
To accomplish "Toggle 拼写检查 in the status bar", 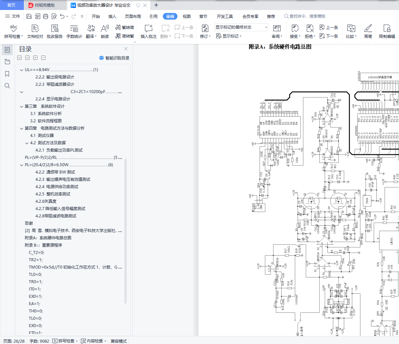I will (x=65, y=341).
